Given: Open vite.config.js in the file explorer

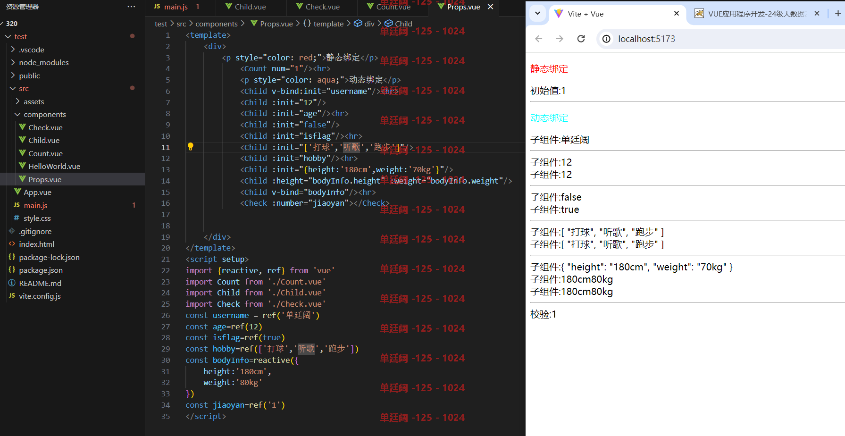Looking at the screenshot, I should point(72,296).
